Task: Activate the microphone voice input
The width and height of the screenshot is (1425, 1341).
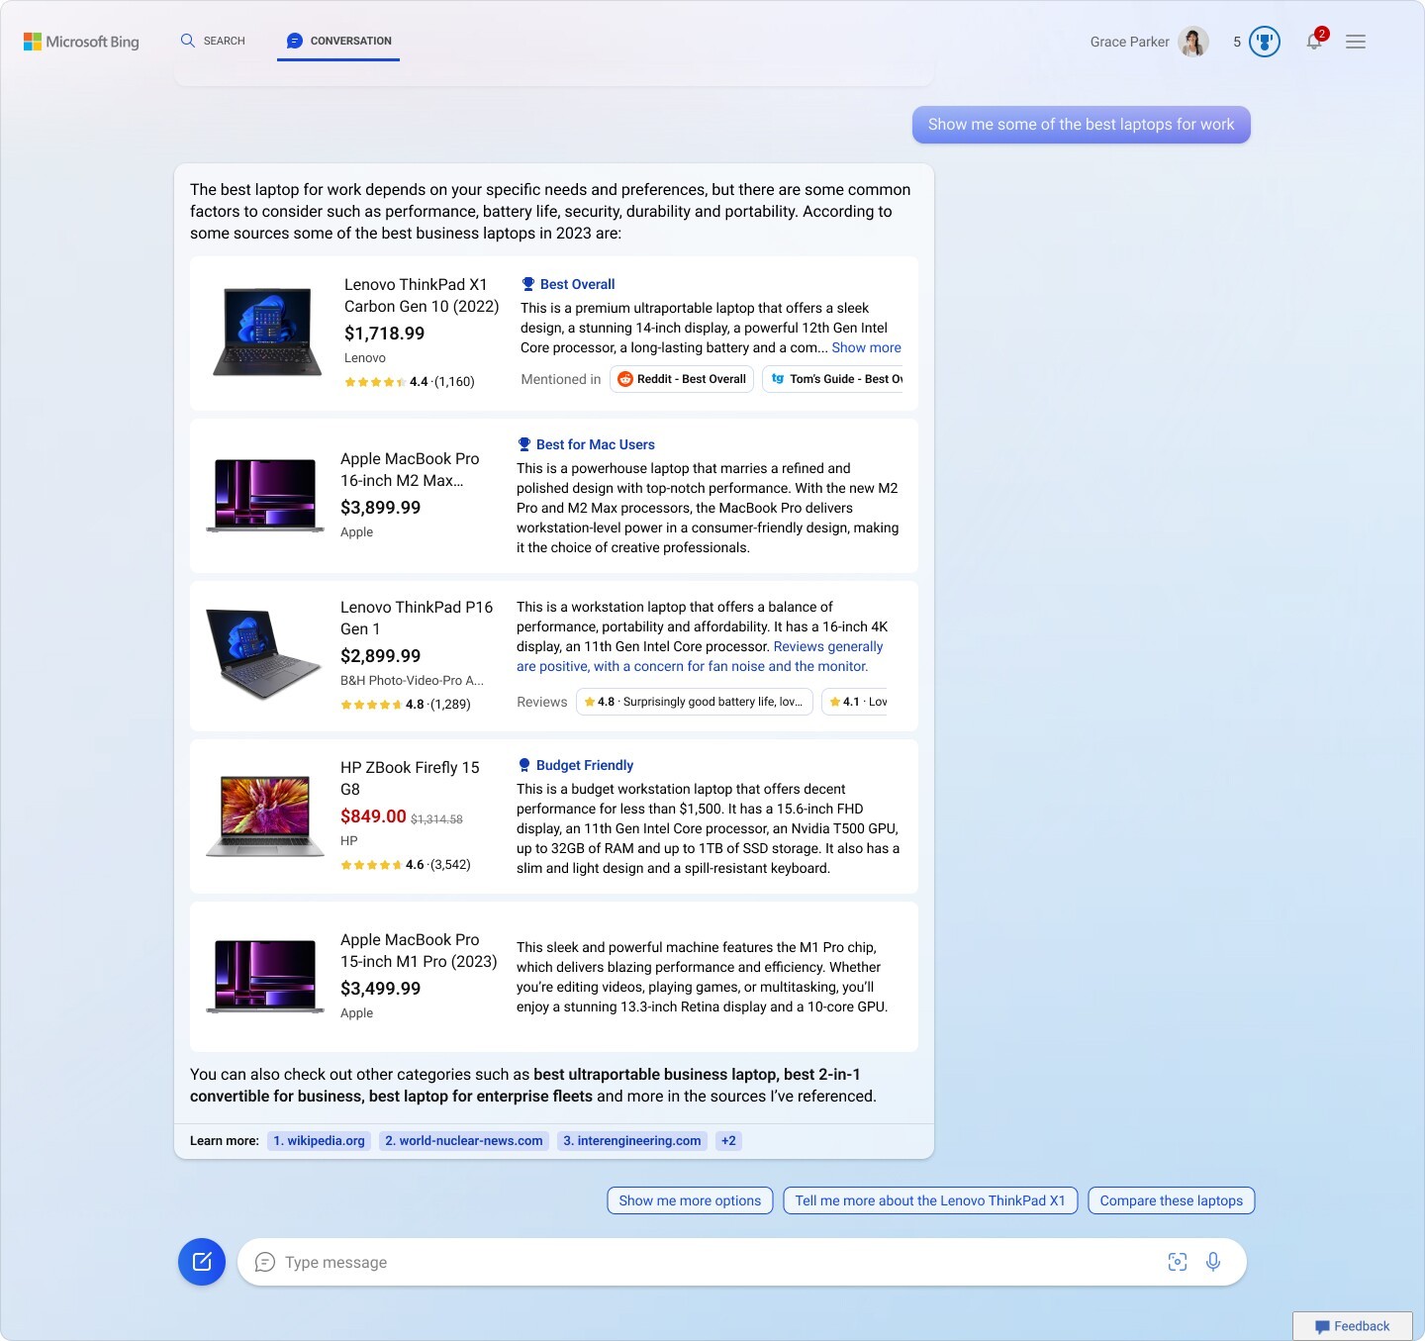Action: 1213,1262
